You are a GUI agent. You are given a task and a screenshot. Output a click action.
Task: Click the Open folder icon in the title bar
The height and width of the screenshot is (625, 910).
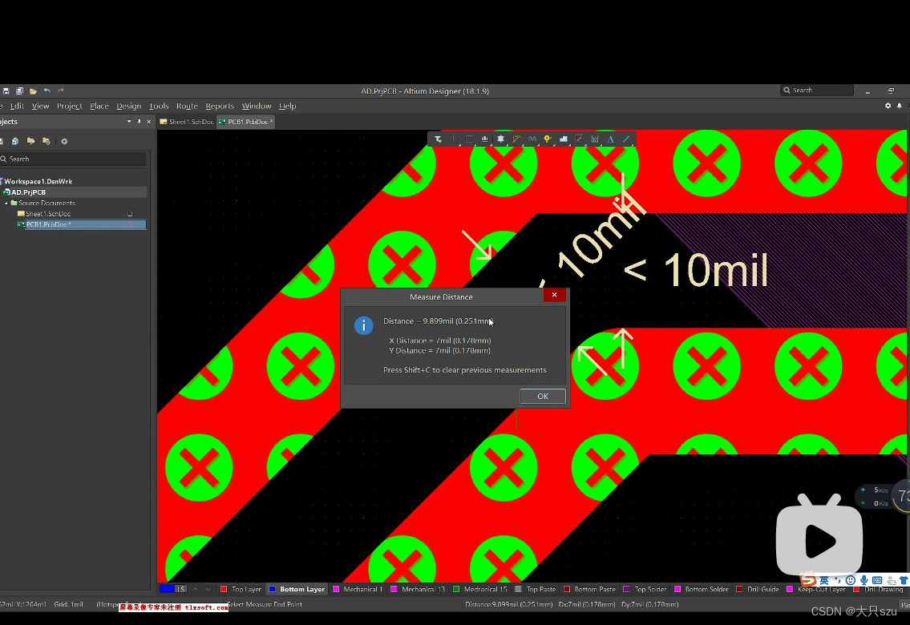point(33,91)
